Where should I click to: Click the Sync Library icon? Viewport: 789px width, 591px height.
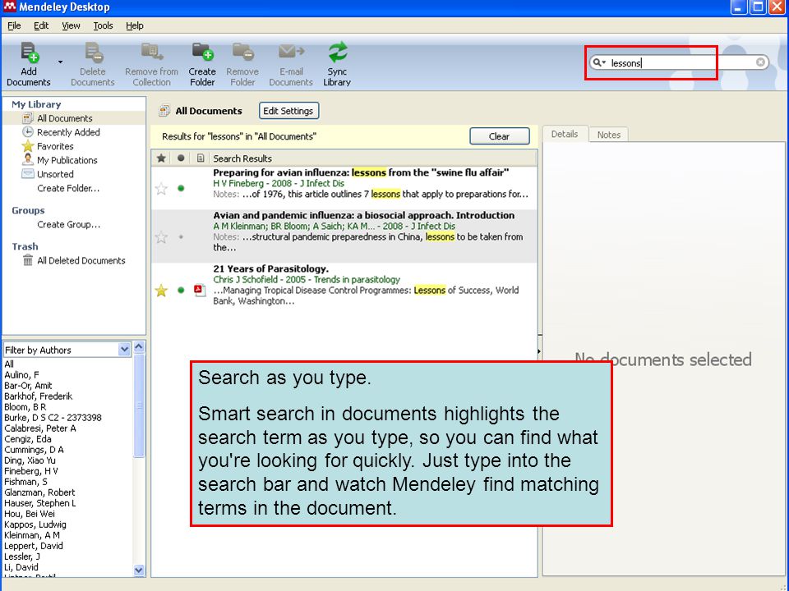click(x=337, y=53)
